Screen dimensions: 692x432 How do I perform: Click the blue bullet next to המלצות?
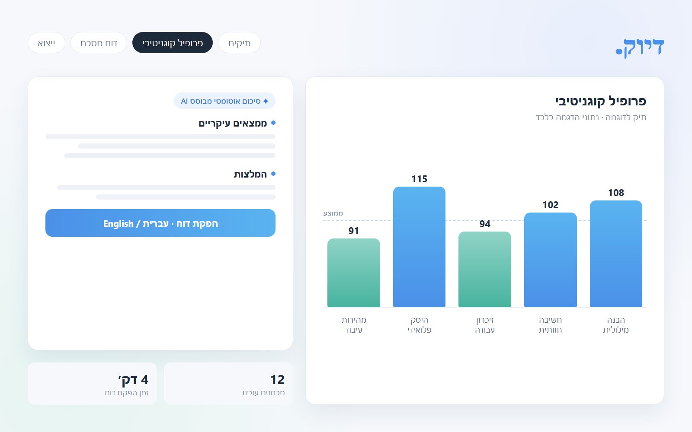point(273,174)
